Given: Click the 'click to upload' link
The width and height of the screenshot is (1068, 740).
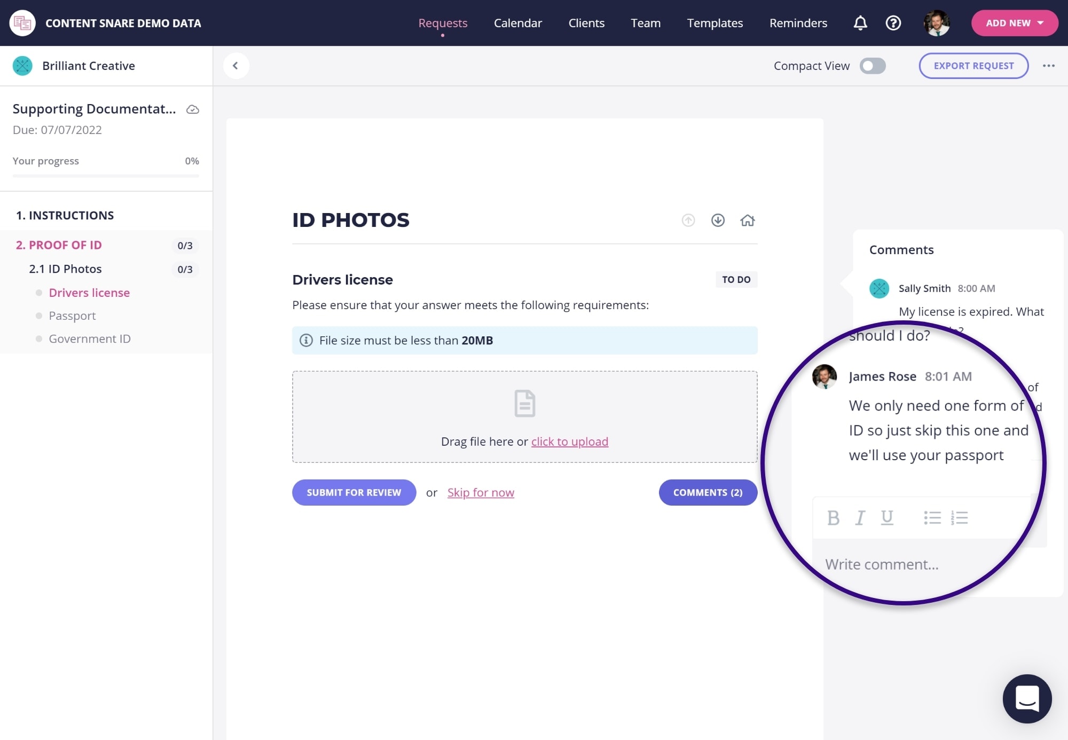Looking at the screenshot, I should click(x=570, y=442).
